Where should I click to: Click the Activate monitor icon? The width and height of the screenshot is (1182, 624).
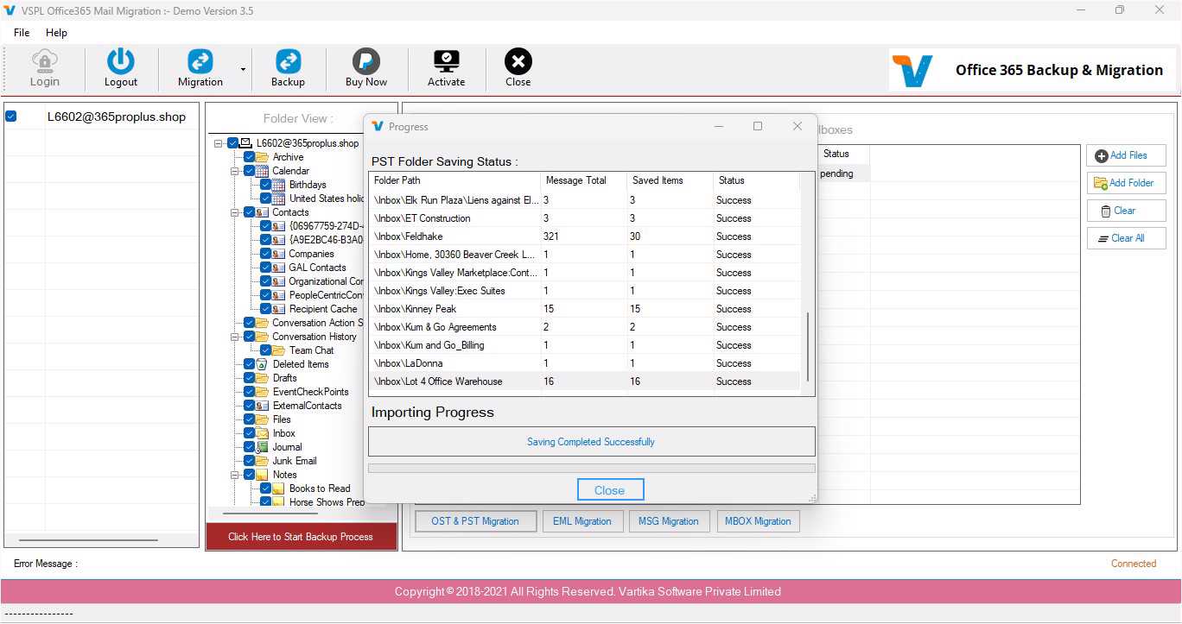point(447,61)
